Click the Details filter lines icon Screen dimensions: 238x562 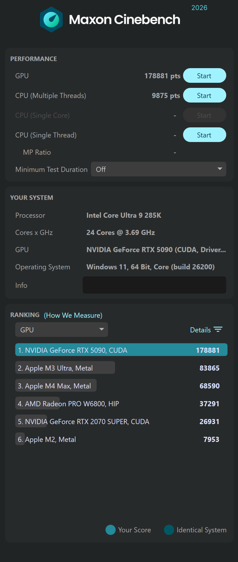click(x=218, y=330)
